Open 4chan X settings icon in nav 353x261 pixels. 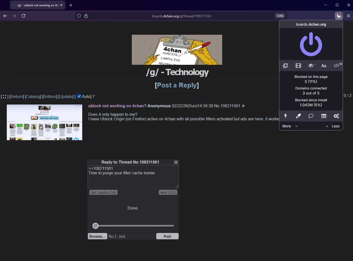pos(4,96)
